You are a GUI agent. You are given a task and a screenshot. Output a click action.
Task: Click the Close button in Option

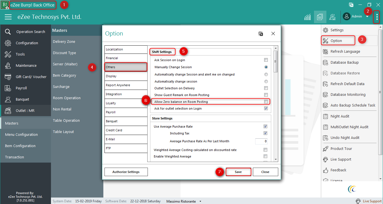(265, 172)
